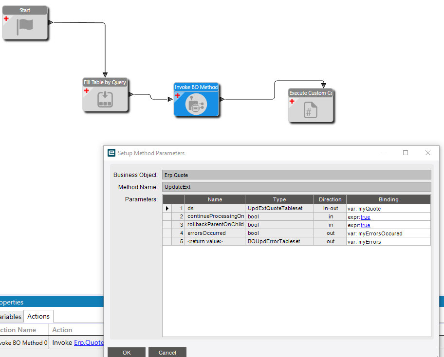This screenshot has width=444, height=357.
Task: Select the Execute Custom Code node icon
Action: click(x=310, y=110)
